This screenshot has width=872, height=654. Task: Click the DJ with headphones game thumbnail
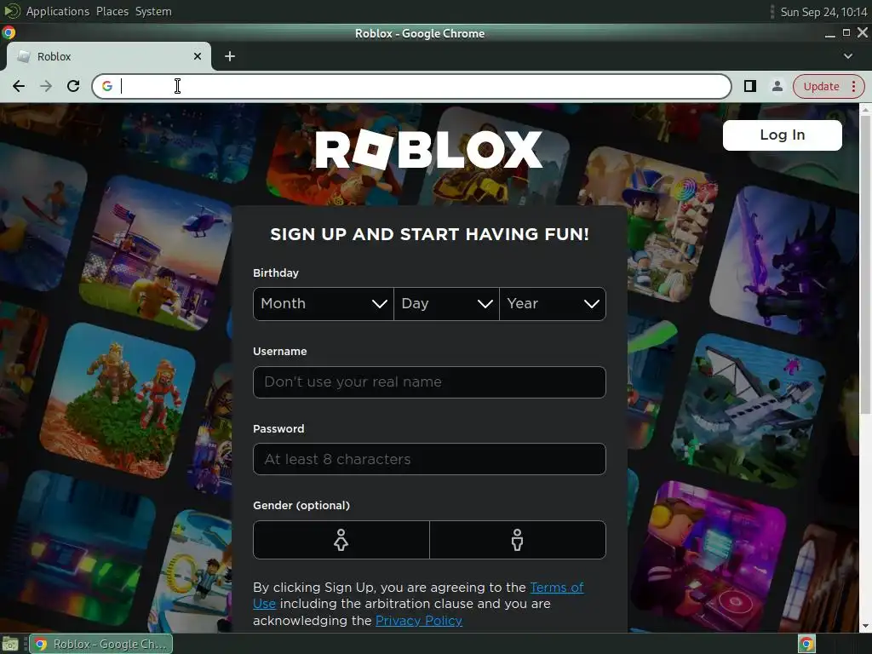pos(711,556)
